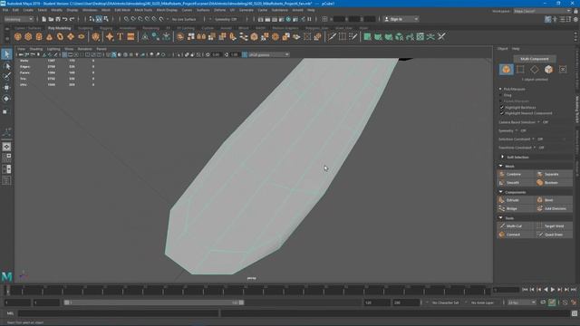The image size is (580, 326).
Task: Click the Quad Draw button
Action: coord(554,235)
